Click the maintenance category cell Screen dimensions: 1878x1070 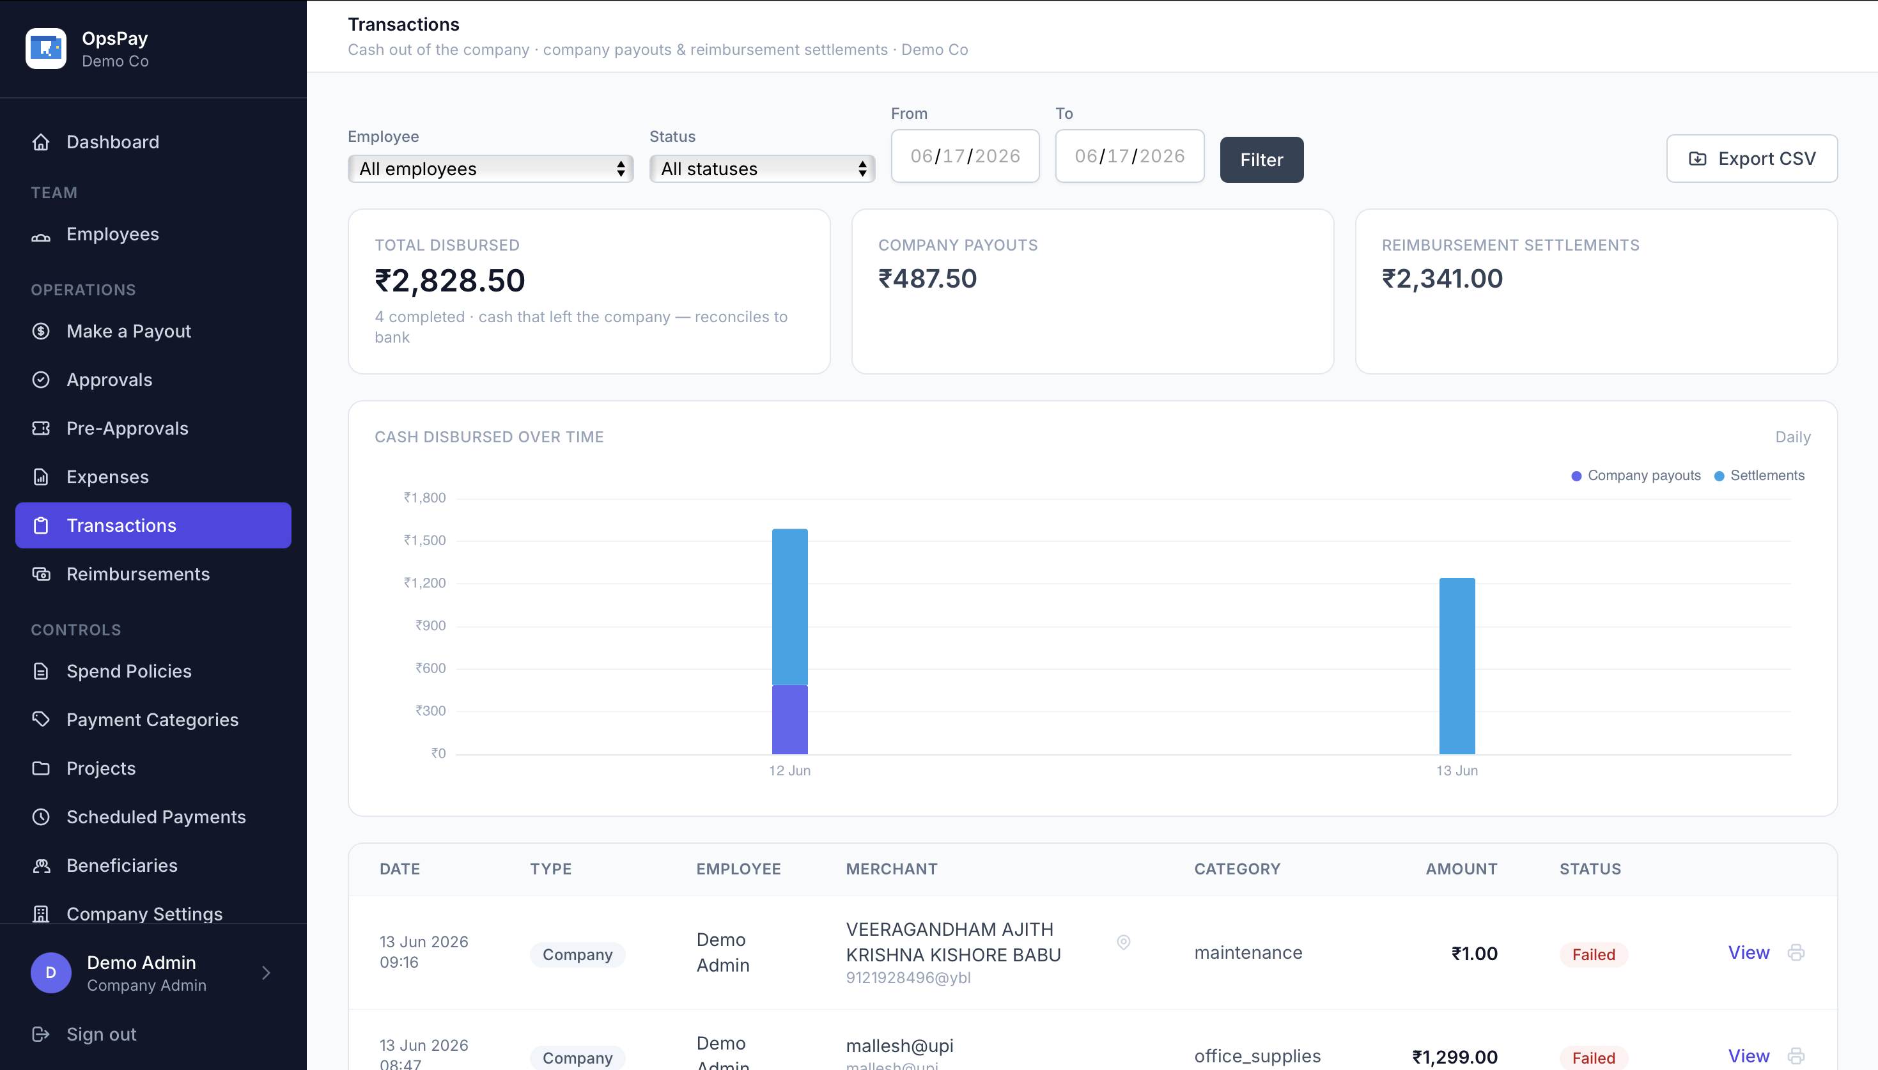pos(1248,952)
